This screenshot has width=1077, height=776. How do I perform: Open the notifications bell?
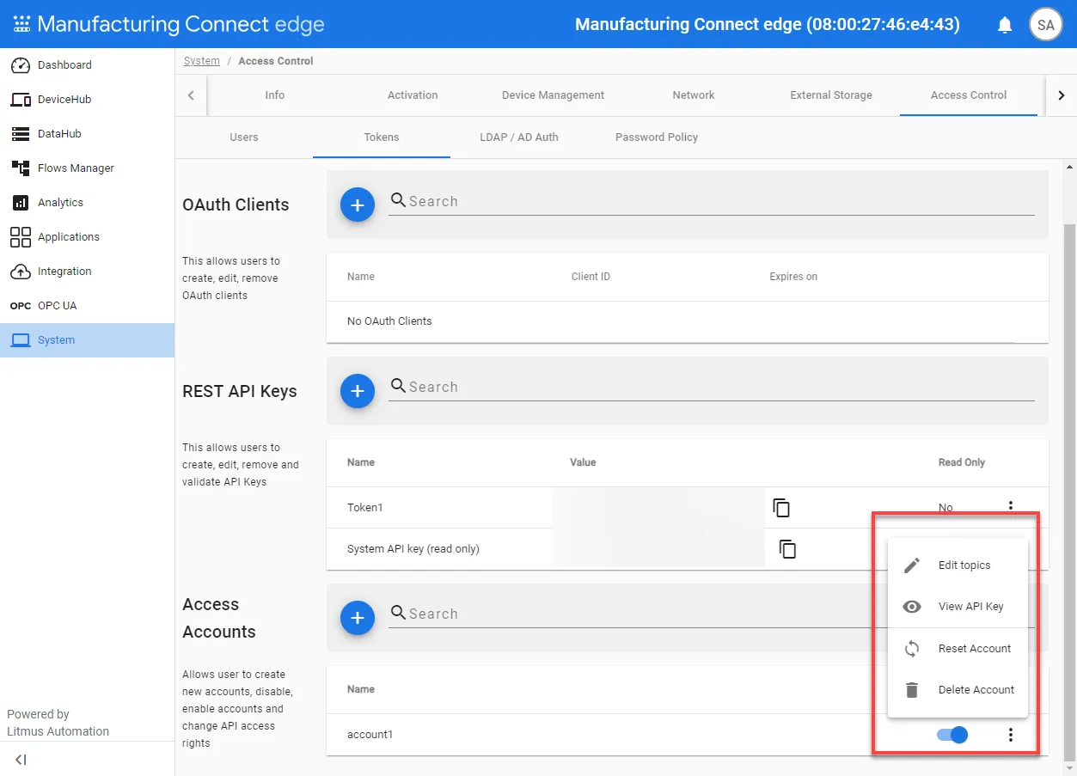[1005, 25]
